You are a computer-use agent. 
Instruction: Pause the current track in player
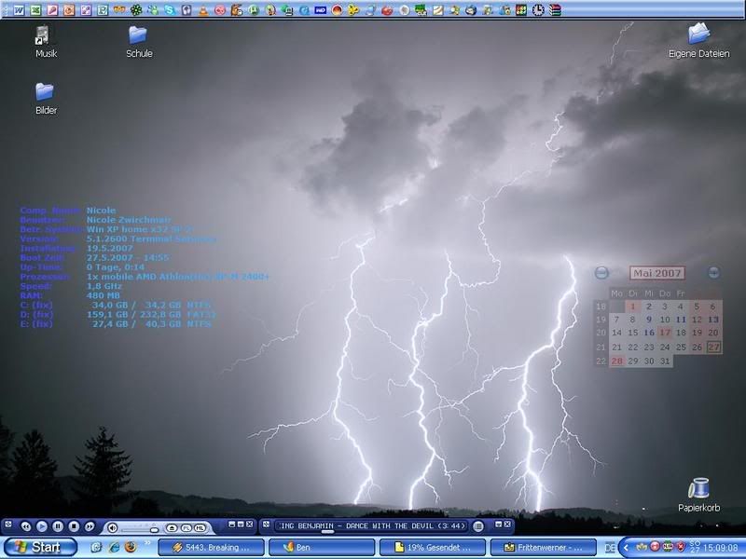[x=58, y=527]
